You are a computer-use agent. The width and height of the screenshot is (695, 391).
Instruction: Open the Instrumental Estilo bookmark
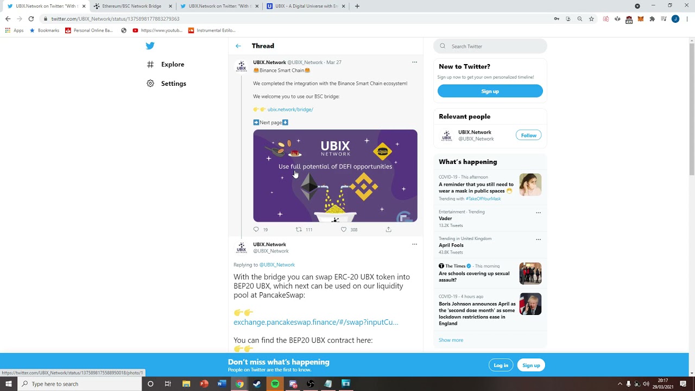coord(212,30)
